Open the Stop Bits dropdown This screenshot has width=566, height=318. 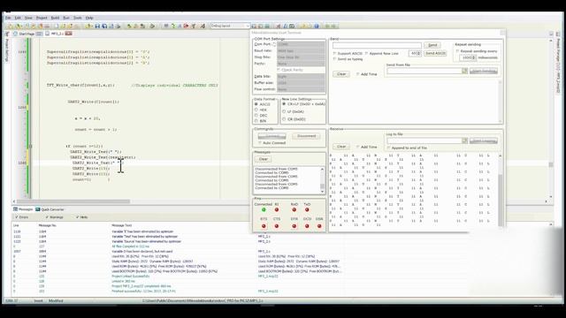pos(301,57)
